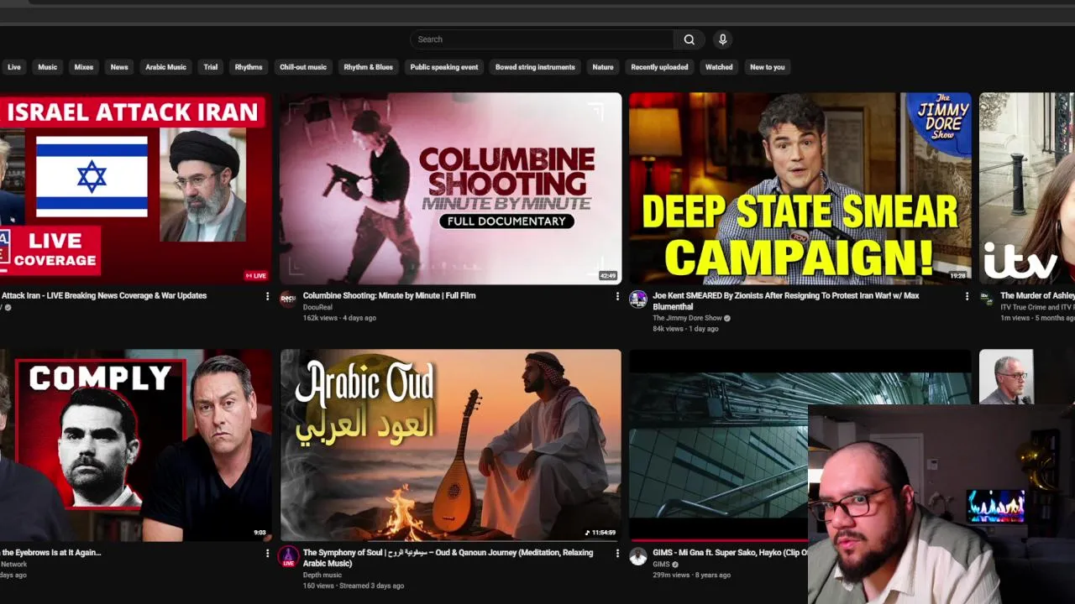Image resolution: width=1075 pixels, height=604 pixels.
Task: Click '162k views • 4 days ago' text
Action: point(339,319)
